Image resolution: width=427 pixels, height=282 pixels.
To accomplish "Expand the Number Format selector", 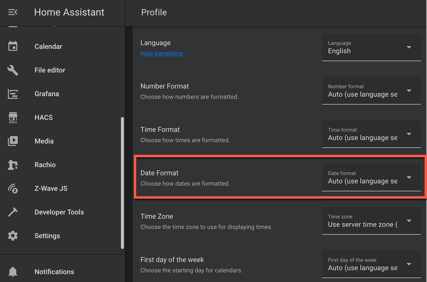I will (371, 90).
